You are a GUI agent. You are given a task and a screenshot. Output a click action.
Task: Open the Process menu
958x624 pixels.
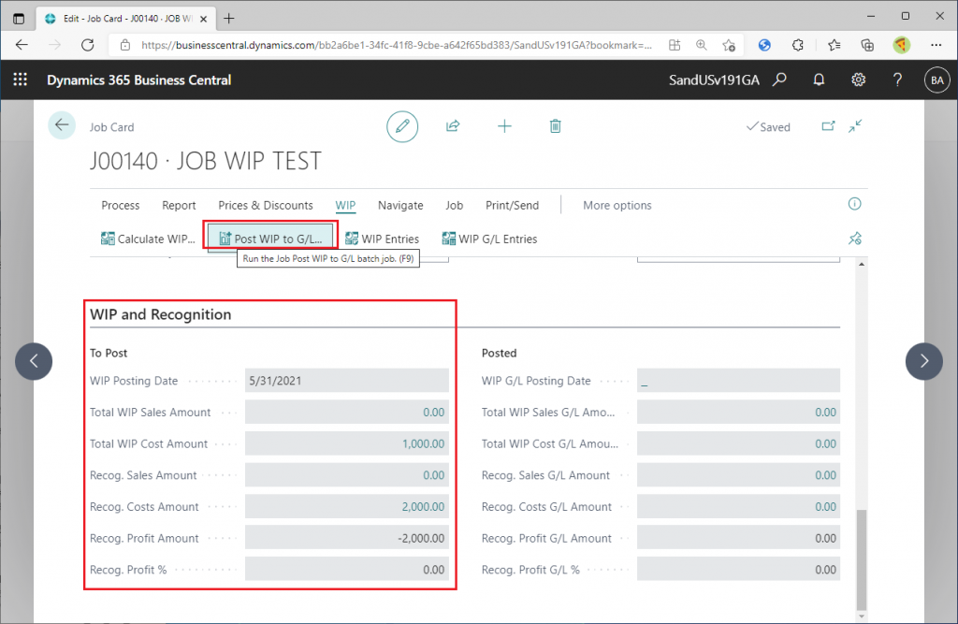click(x=121, y=206)
